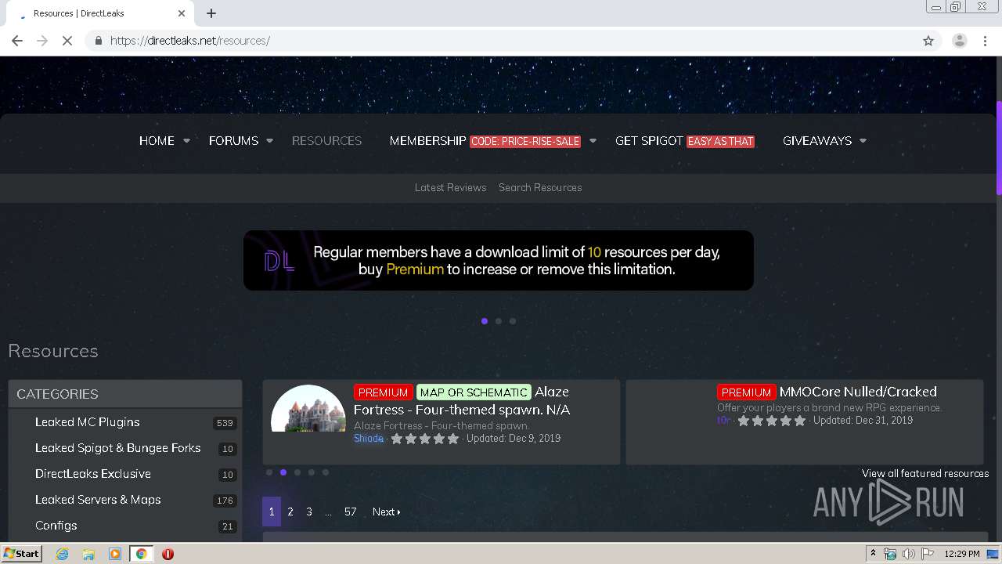Jump to page 57 of resources
The width and height of the screenshot is (1002, 564).
click(350, 512)
